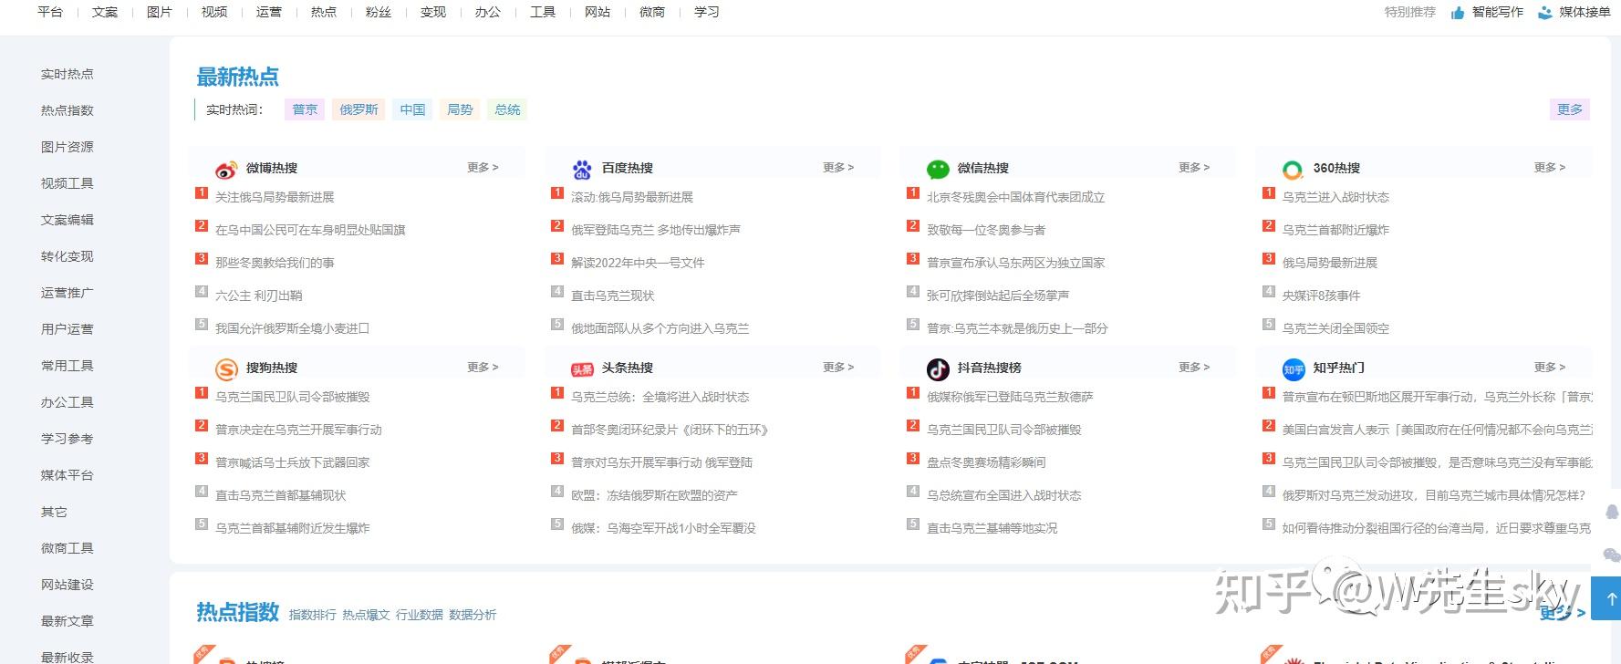Viewport: 1621px width, 664px height.
Task: Expand 更多 for 抖音热搜榜
Action: [1194, 368]
